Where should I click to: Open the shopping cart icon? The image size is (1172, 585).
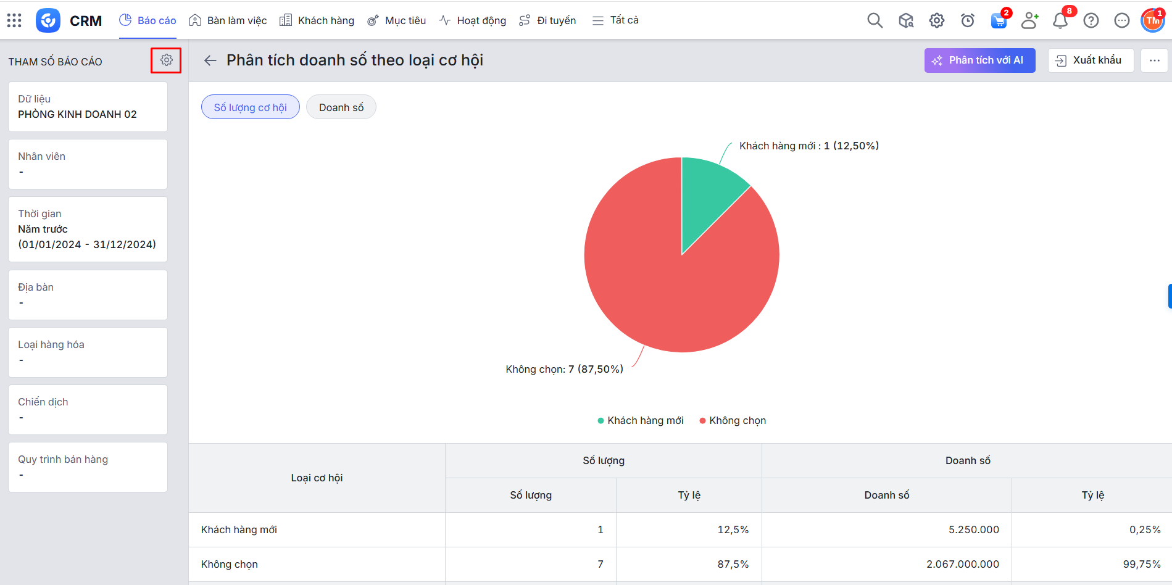tap(998, 20)
